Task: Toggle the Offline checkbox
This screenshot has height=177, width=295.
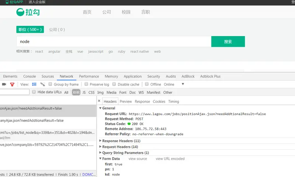Action: pos(147,84)
